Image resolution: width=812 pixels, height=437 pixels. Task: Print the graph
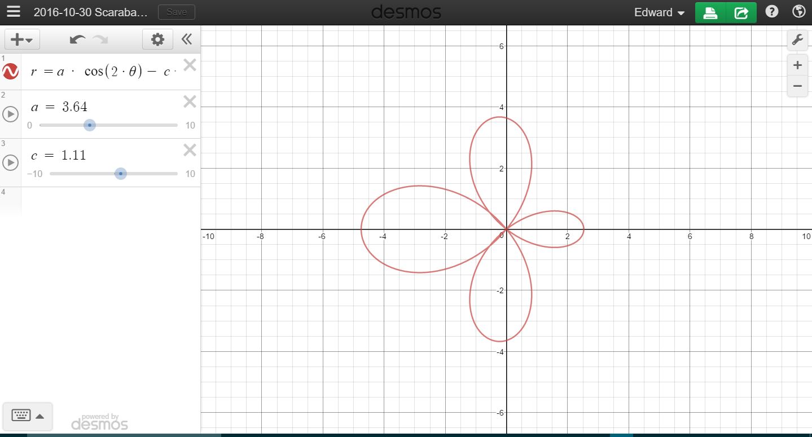710,12
